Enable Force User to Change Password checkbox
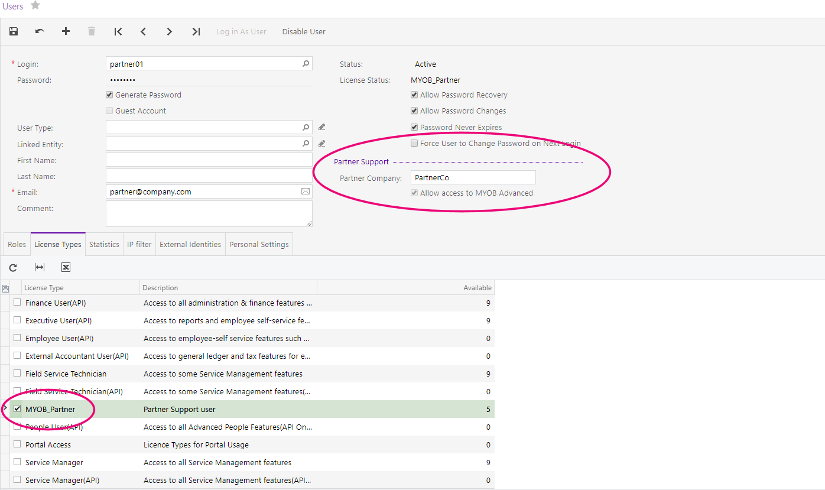Viewport: 825px width, 490px height. click(x=414, y=143)
